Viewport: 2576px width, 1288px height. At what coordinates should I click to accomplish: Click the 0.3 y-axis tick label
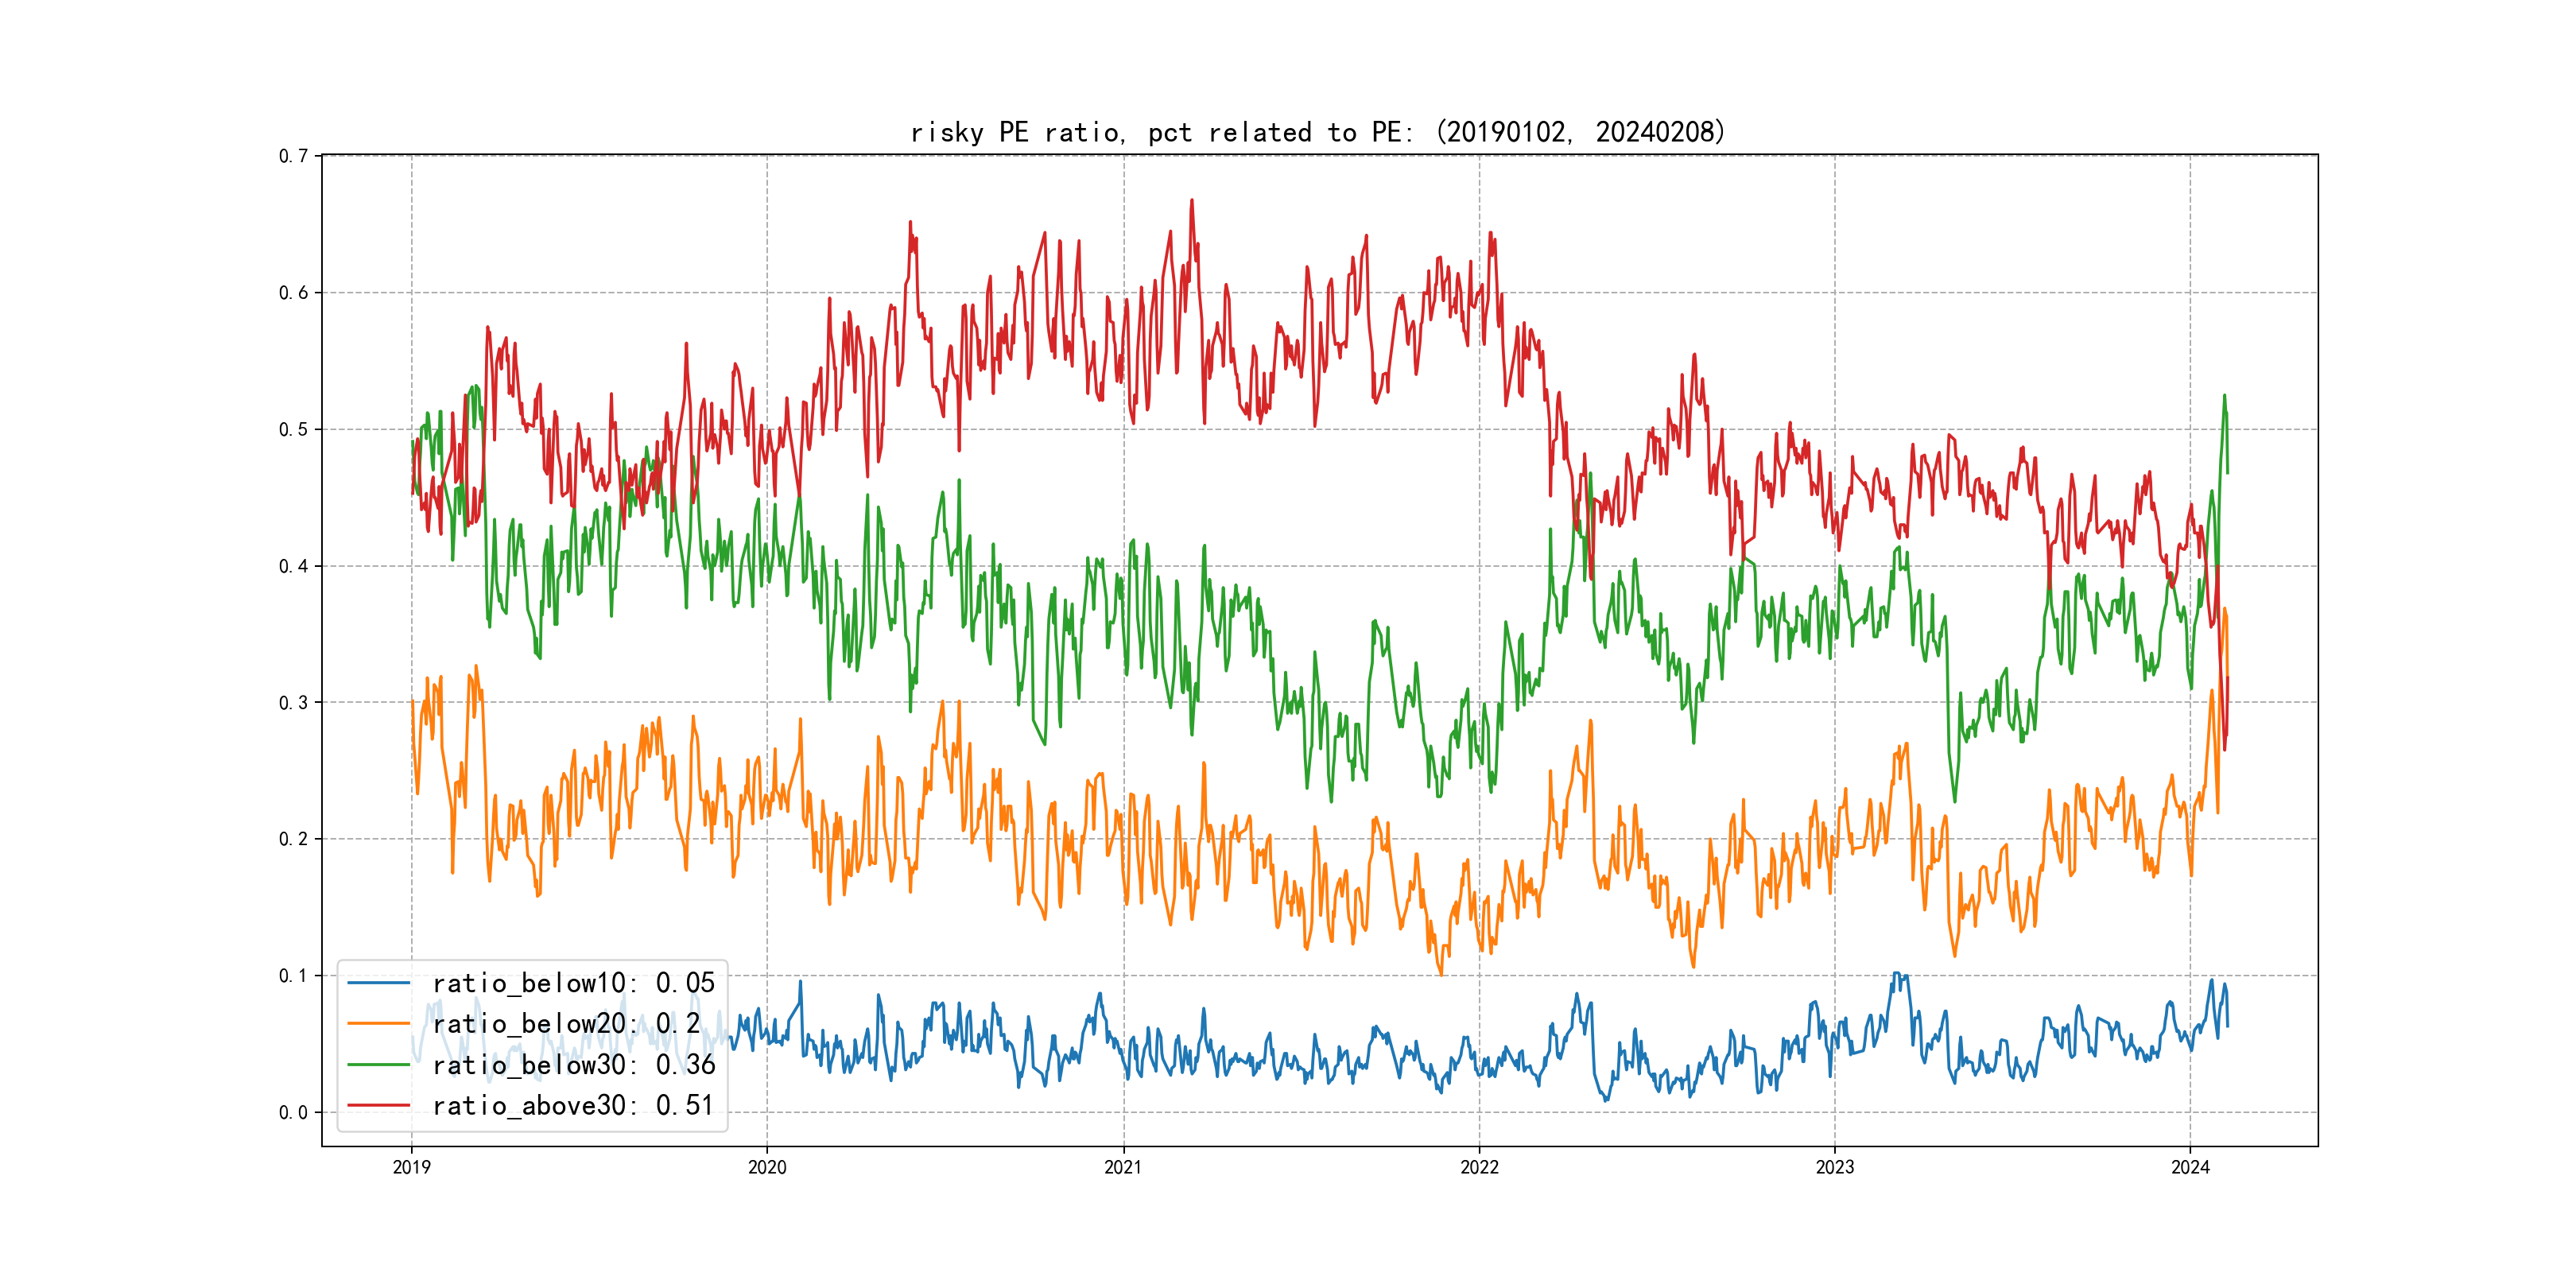point(293,703)
